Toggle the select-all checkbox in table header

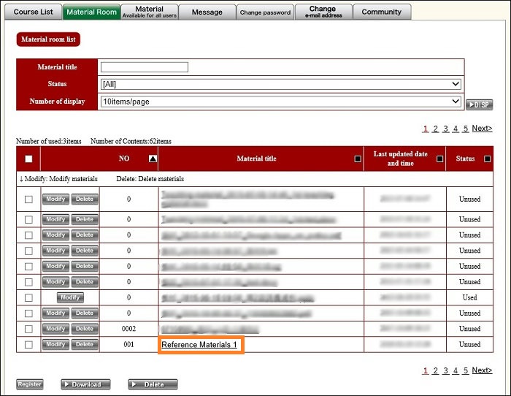tap(28, 159)
